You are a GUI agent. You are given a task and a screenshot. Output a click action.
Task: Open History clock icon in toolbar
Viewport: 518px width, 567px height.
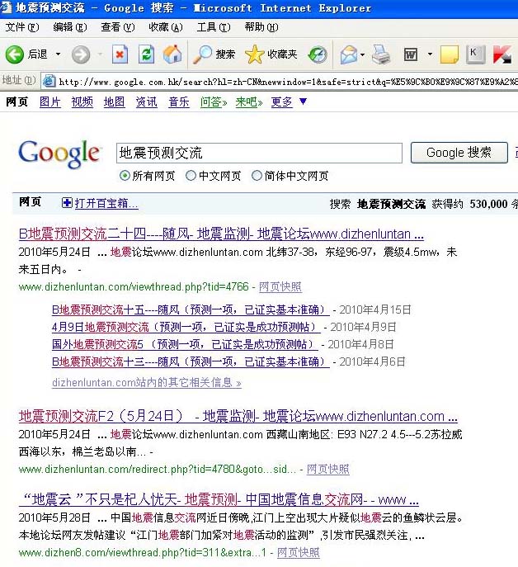(317, 54)
